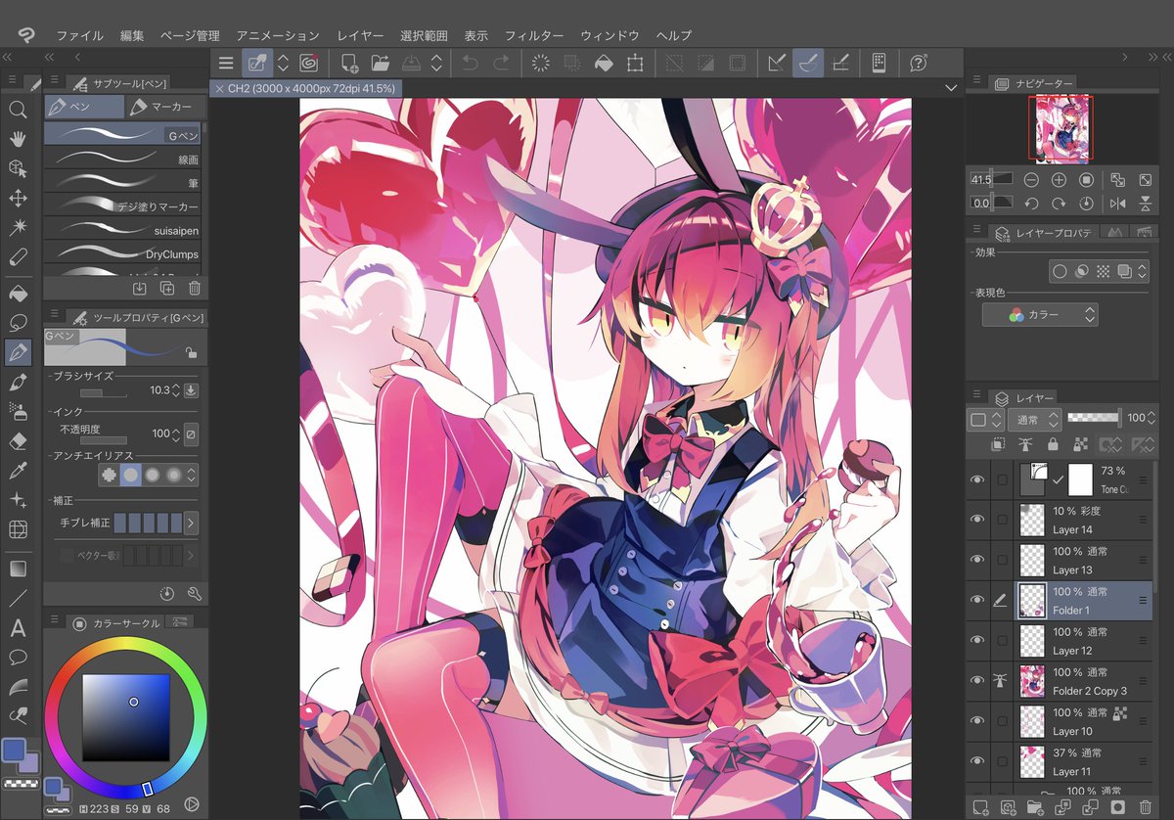Hide Layer 13 with eye icon

(x=976, y=560)
